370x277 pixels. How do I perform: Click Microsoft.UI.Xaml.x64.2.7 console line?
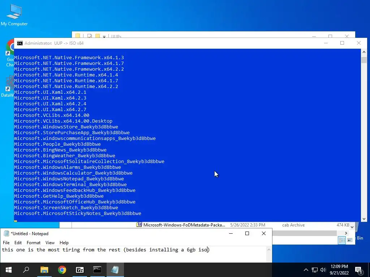tap(50, 109)
